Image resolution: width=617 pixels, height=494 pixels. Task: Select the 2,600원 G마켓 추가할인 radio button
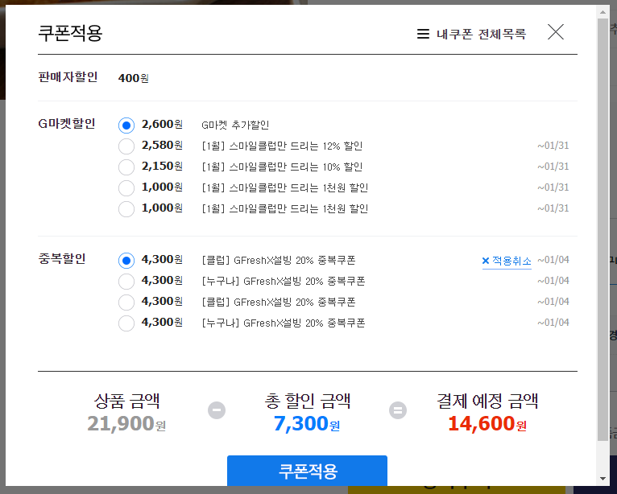pos(126,126)
